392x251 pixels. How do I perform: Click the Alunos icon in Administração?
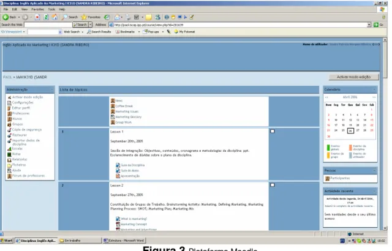[10, 119]
